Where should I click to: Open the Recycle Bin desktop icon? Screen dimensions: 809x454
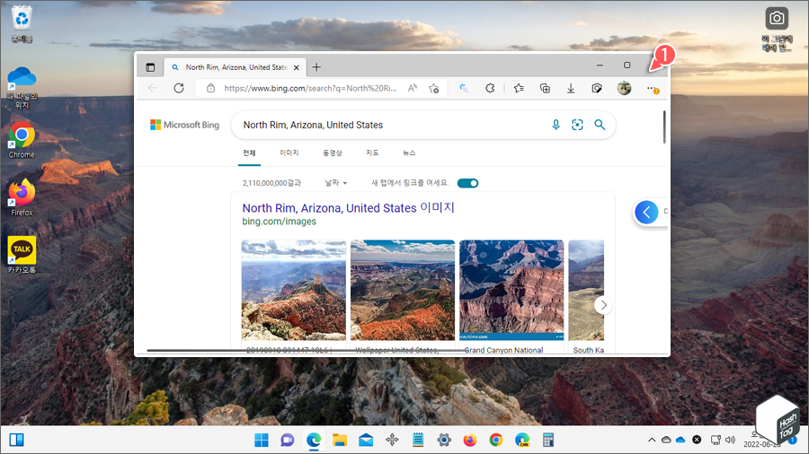pyautogui.click(x=22, y=23)
